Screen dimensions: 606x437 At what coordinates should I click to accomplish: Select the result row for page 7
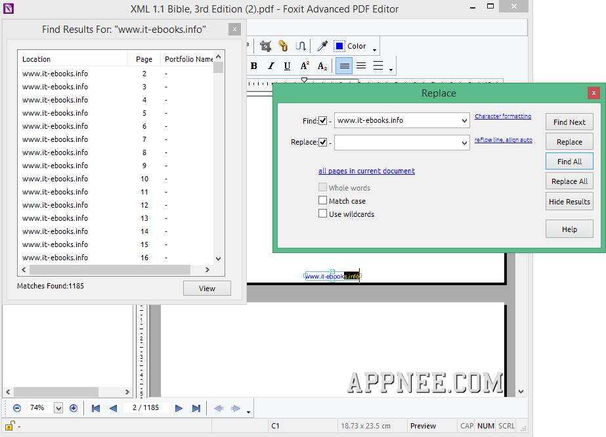coord(115,139)
